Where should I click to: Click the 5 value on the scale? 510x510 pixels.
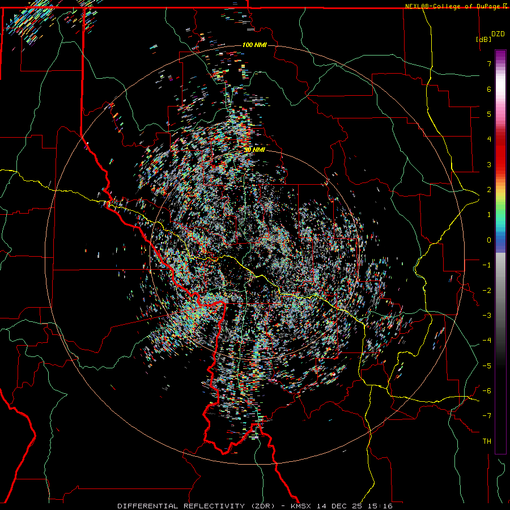tap(489, 114)
